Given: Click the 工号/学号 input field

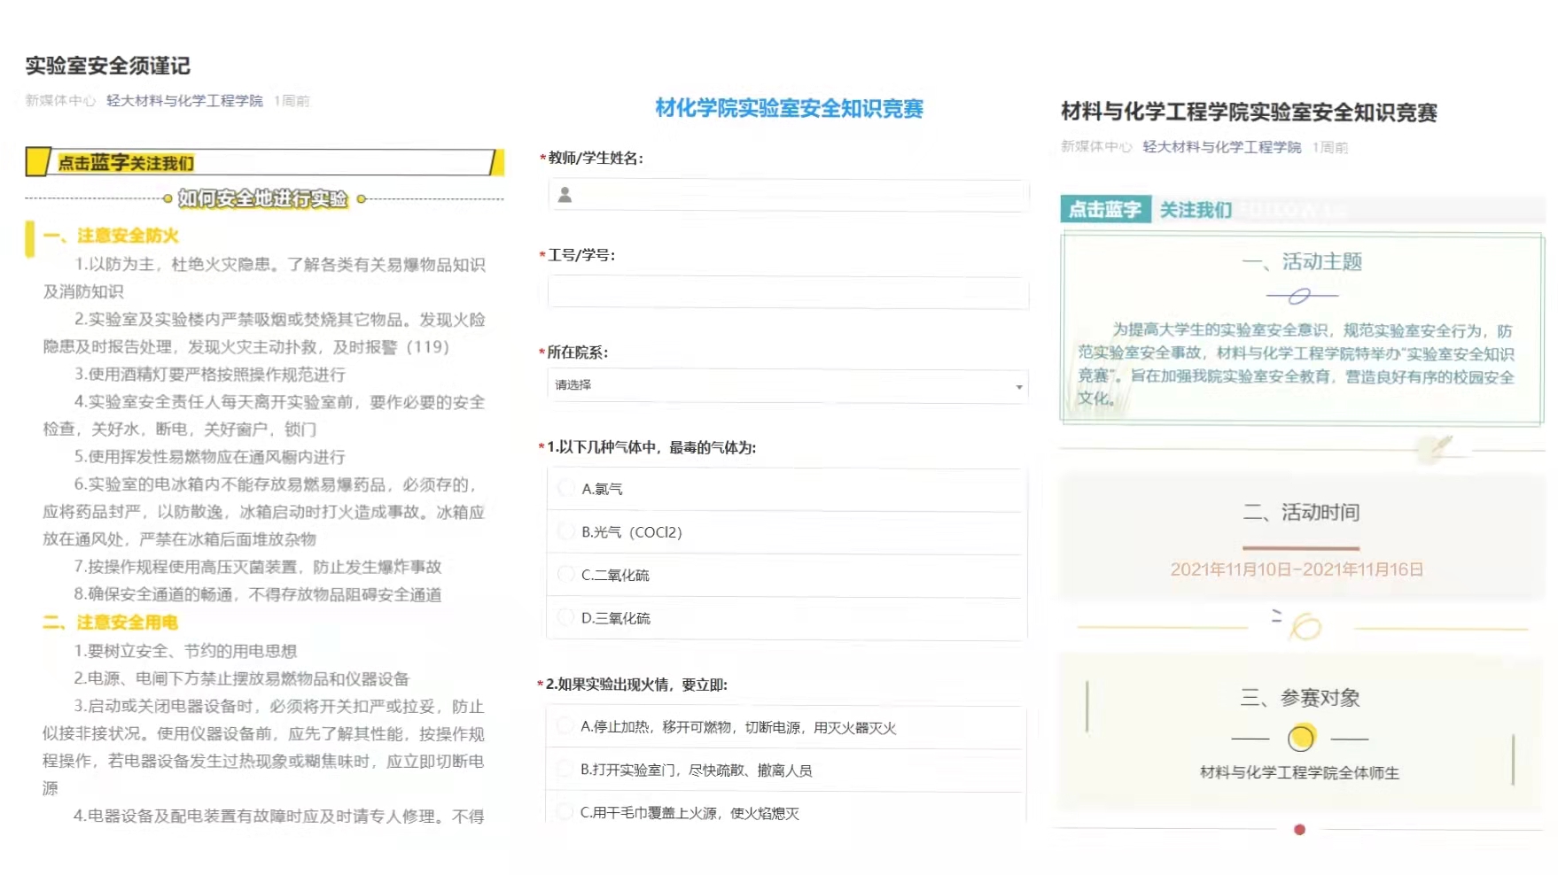Looking at the screenshot, I should tap(787, 292).
